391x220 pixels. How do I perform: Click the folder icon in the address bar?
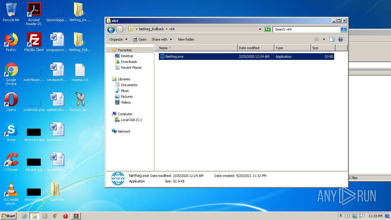[131, 29]
